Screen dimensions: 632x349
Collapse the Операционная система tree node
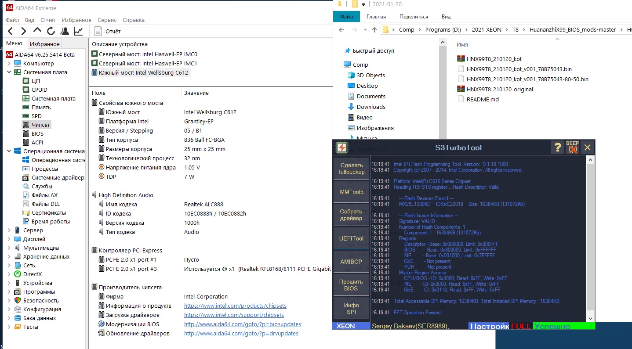[9, 151]
